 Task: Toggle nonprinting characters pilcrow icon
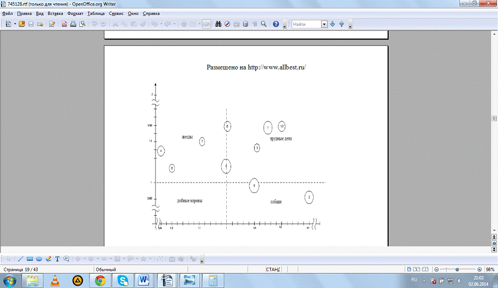tap(255, 24)
